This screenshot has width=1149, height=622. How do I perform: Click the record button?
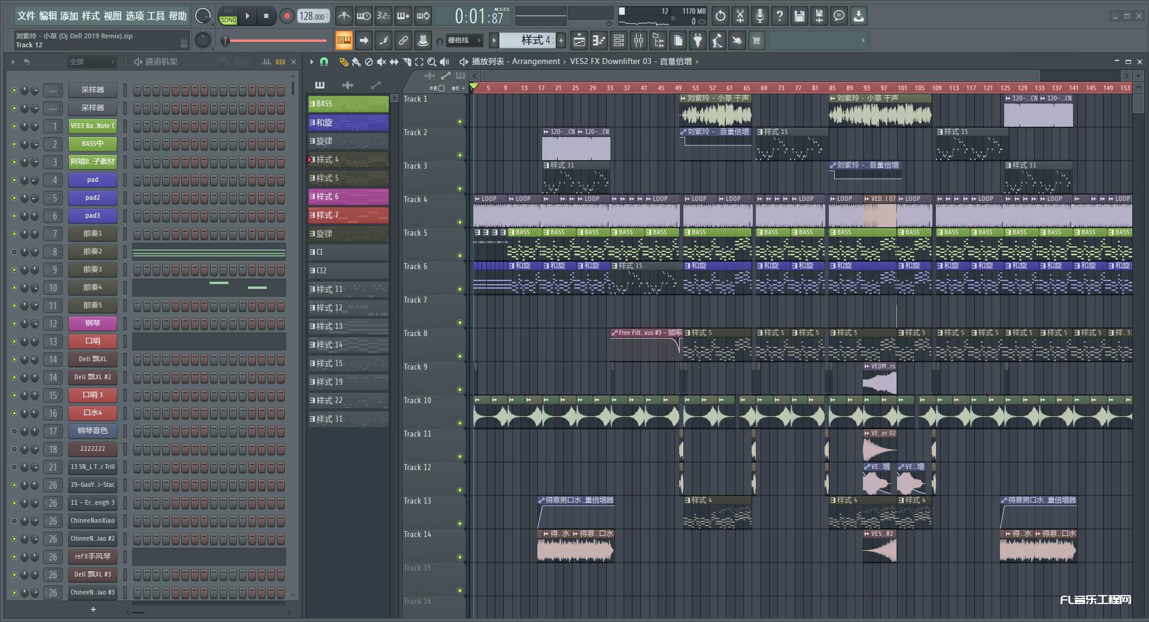(x=287, y=16)
